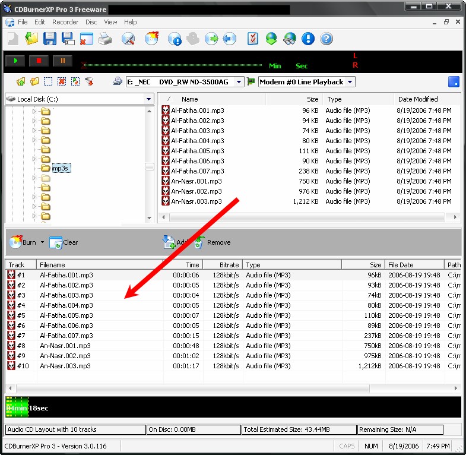Click the Burn button
The height and width of the screenshot is (455, 466).
23,242
